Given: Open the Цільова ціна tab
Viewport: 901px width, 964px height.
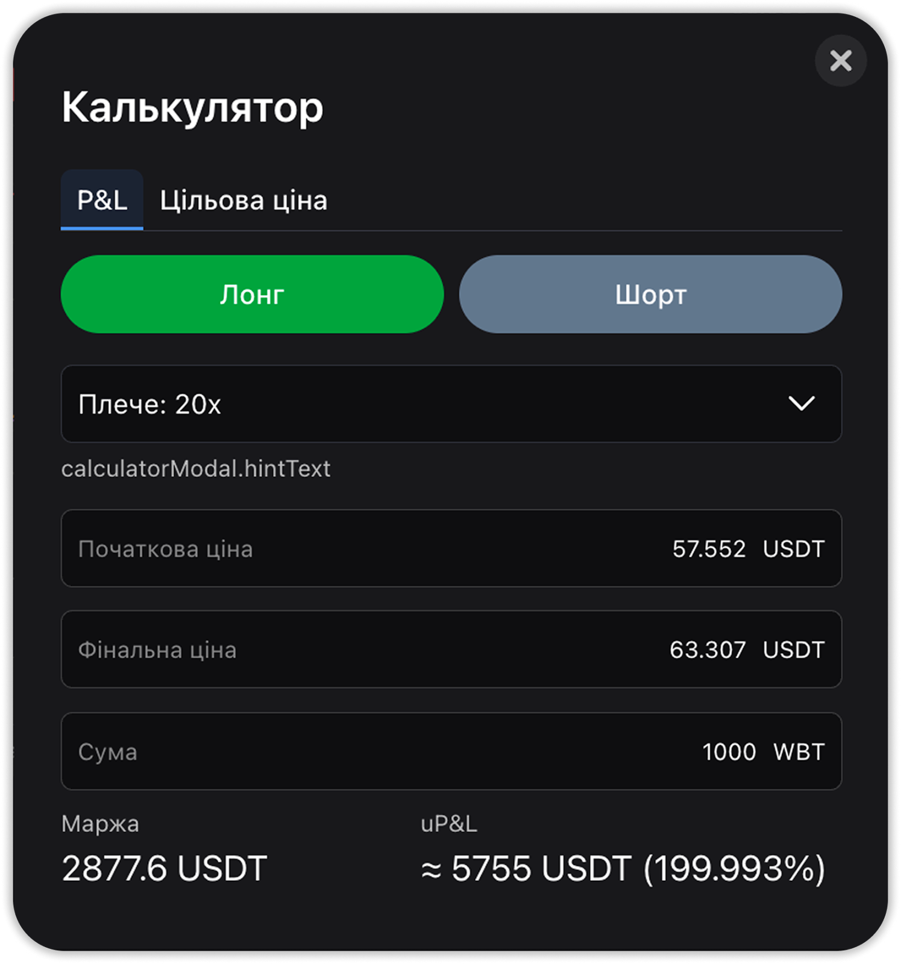Looking at the screenshot, I should click(x=243, y=200).
